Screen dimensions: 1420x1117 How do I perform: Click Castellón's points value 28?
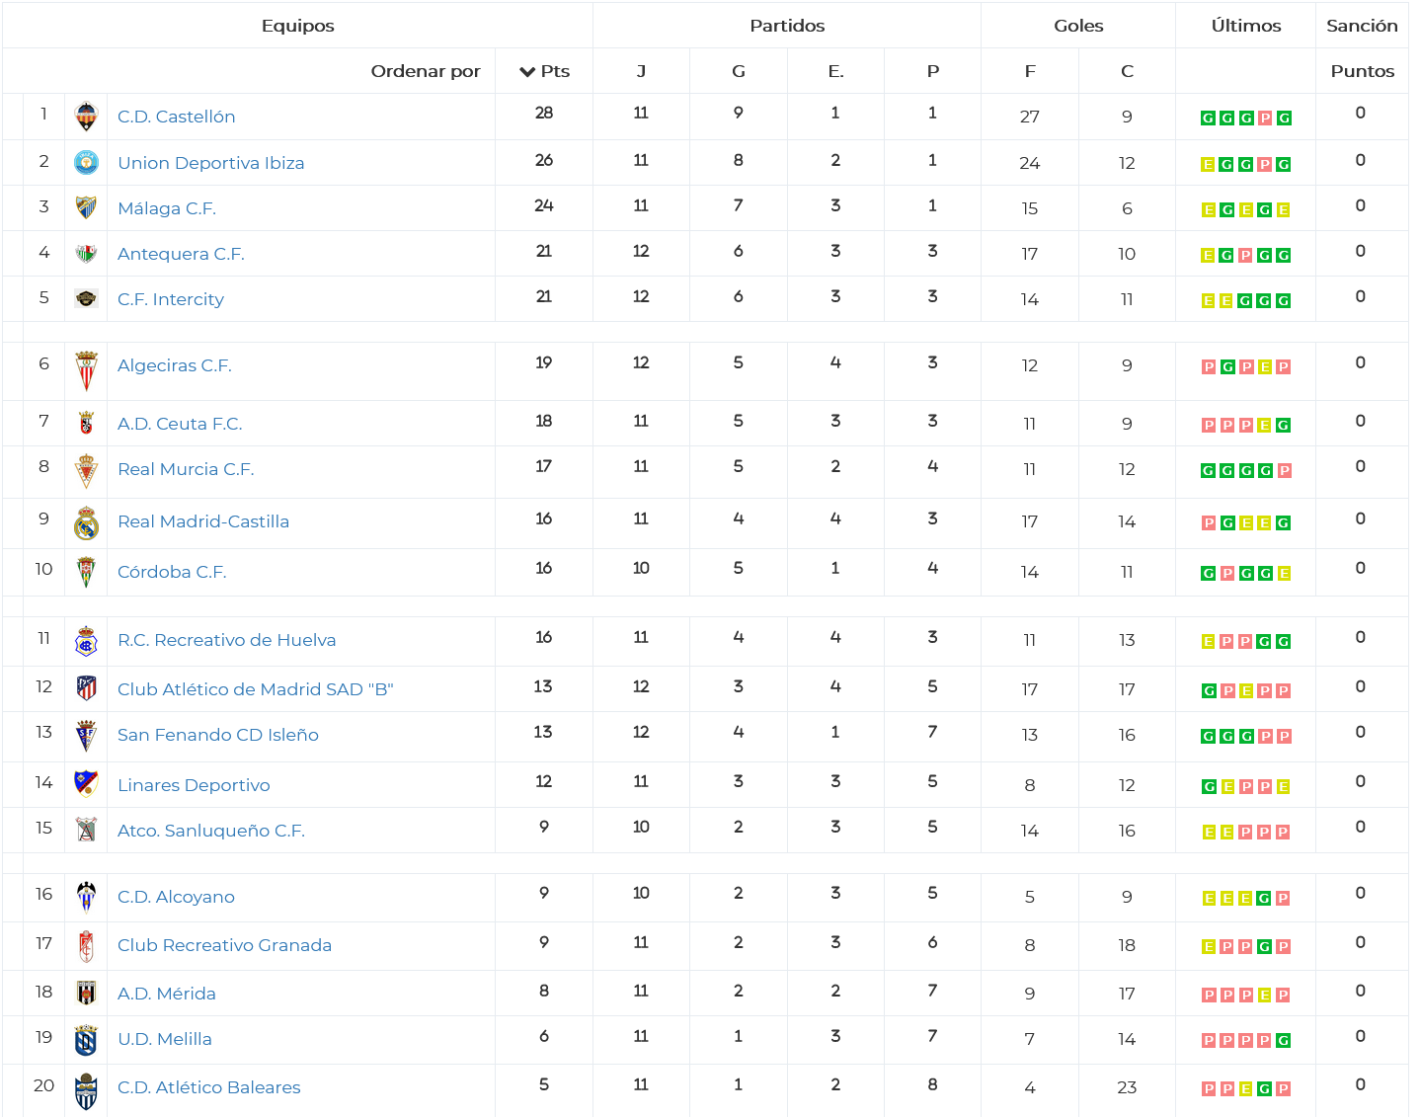coord(544,114)
